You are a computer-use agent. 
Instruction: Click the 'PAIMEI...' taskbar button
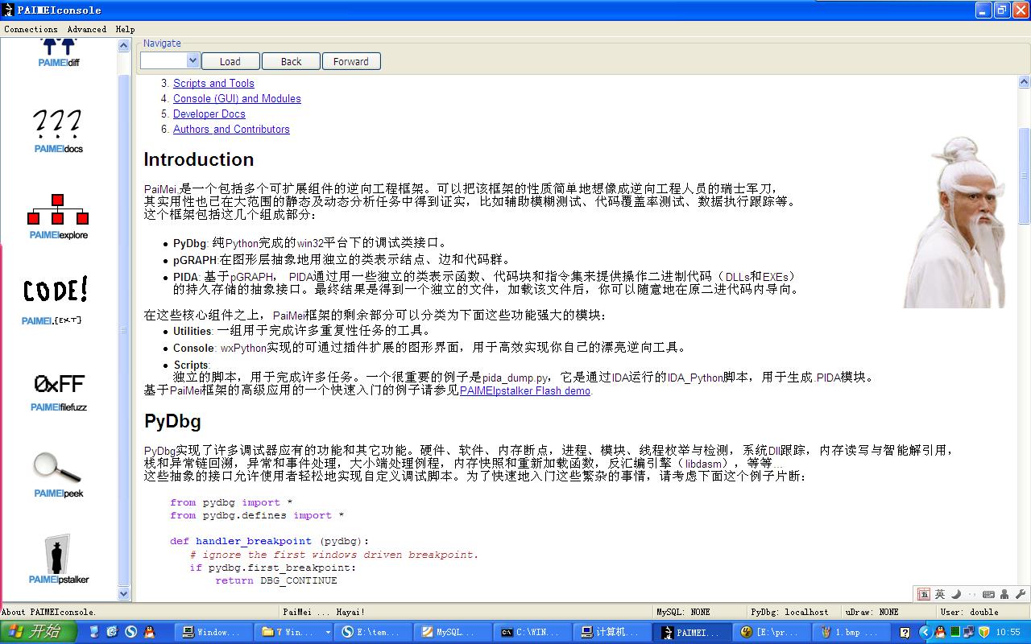(693, 633)
